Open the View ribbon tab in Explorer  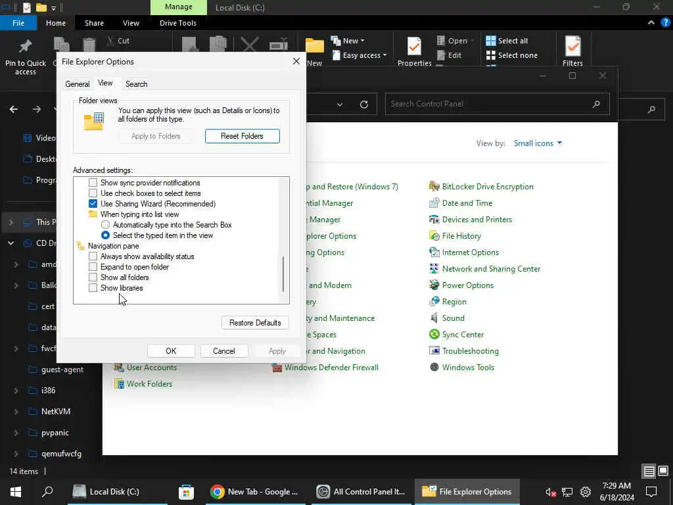(x=131, y=23)
